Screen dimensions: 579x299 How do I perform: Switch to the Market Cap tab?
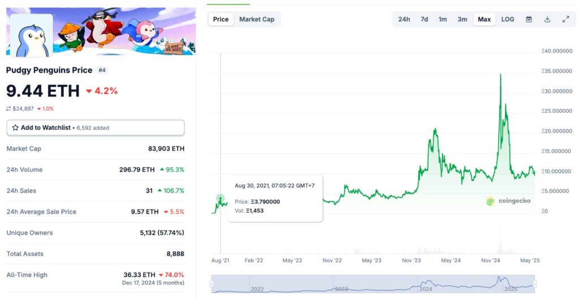click(257, 19)
